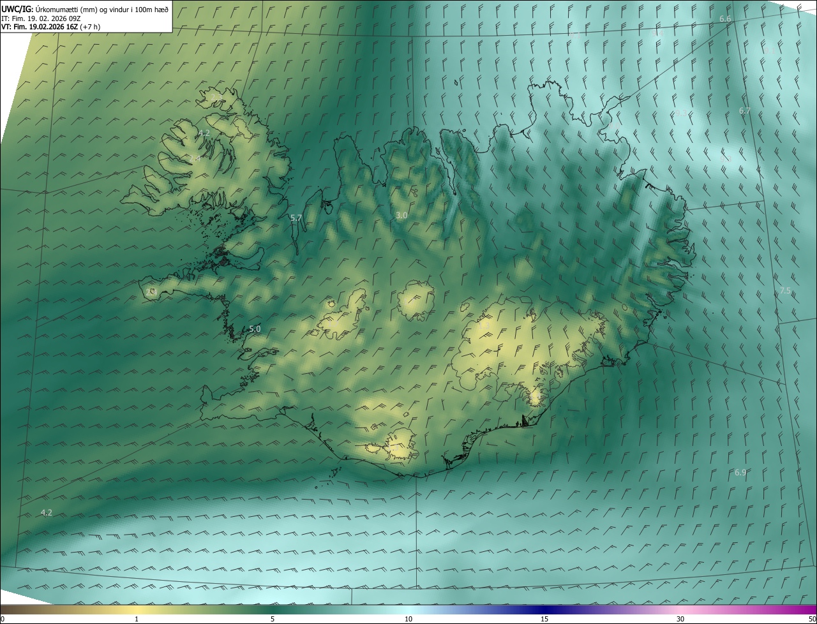The width and height of the screenshot is (817, 624).
Task: Click the colorbar tick label "10"
Action: (x=408, y=619)
